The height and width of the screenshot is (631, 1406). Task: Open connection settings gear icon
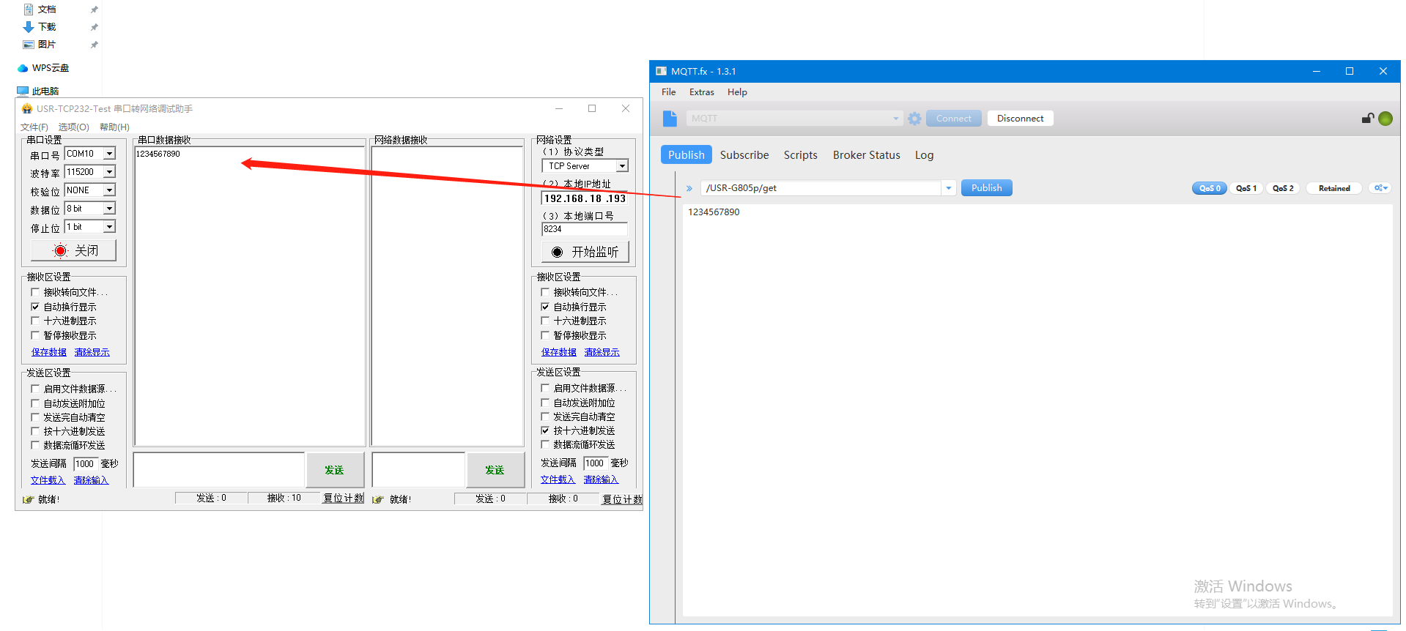point(914,119)
